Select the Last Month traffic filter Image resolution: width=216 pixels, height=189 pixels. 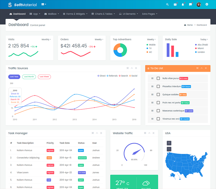(x=29, y=77)
